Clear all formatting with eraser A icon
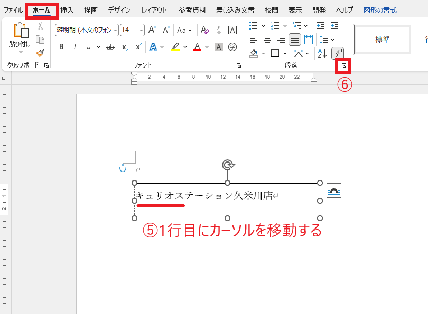This screenshot has width=428, height=314. click(204, 30)
